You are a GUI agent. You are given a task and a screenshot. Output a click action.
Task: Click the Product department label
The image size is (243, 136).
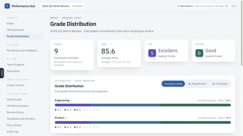click(60, 118)
